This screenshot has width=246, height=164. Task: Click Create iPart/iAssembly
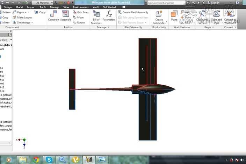coord(133,12)
